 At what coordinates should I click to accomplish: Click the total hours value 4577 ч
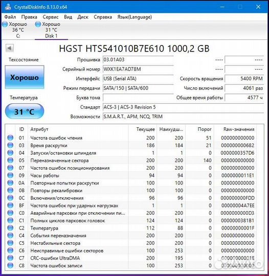pos(244,98)
